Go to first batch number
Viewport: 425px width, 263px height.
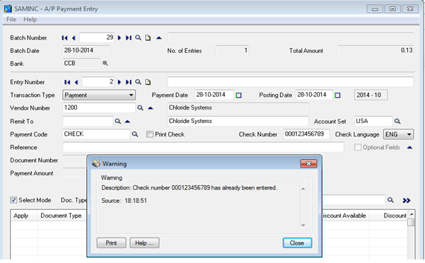[x=64, y=38]
